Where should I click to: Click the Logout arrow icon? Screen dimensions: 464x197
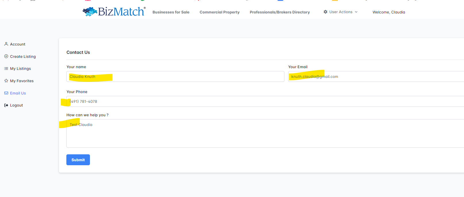(x=6, y=105)
